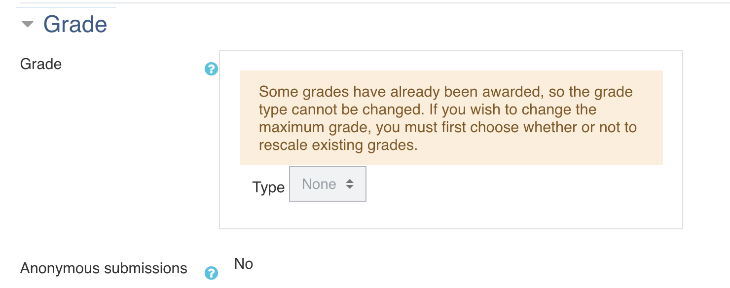Click the Type label beside the dropdown

click(268, 187)
